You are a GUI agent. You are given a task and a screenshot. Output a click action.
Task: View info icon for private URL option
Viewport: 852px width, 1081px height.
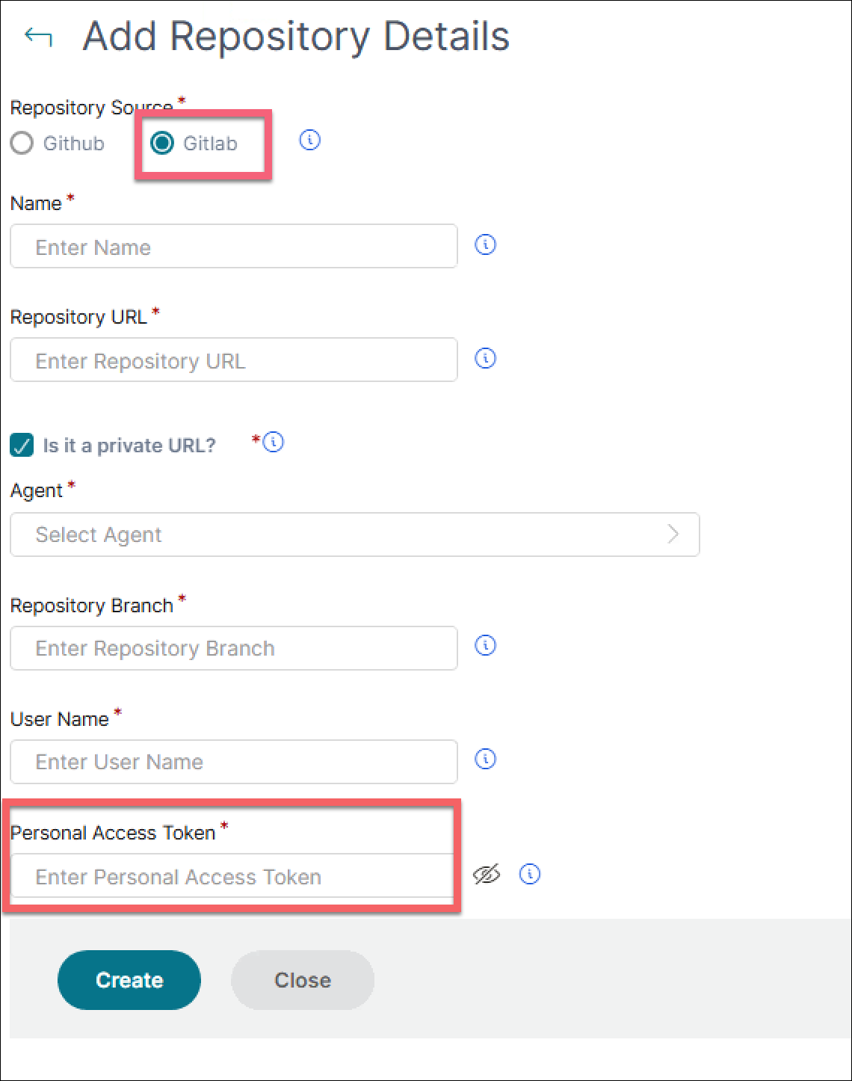click(274, 442)
